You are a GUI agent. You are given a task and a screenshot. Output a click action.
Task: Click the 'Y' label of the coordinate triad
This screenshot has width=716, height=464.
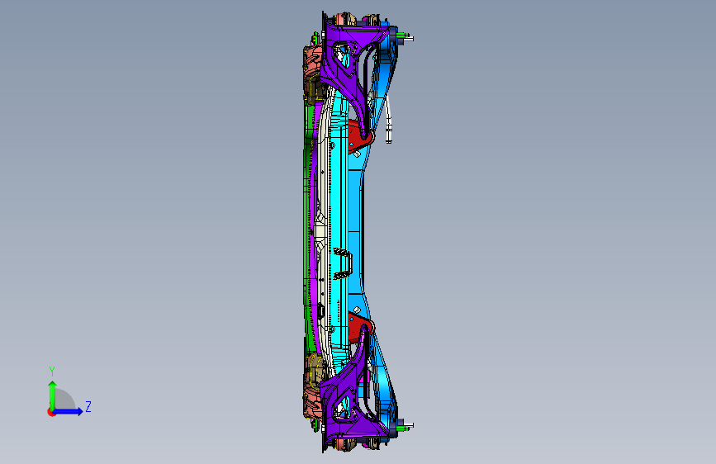click(52, 371)
